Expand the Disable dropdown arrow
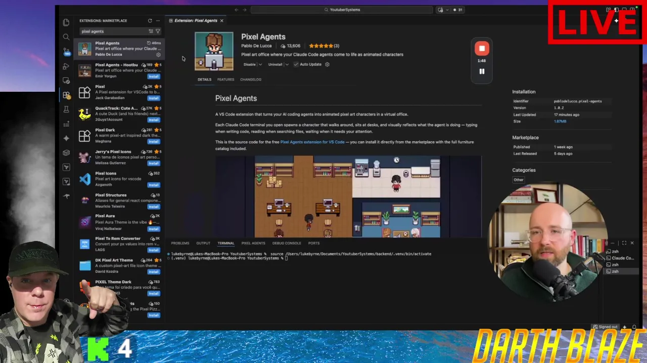 (260, 65)
